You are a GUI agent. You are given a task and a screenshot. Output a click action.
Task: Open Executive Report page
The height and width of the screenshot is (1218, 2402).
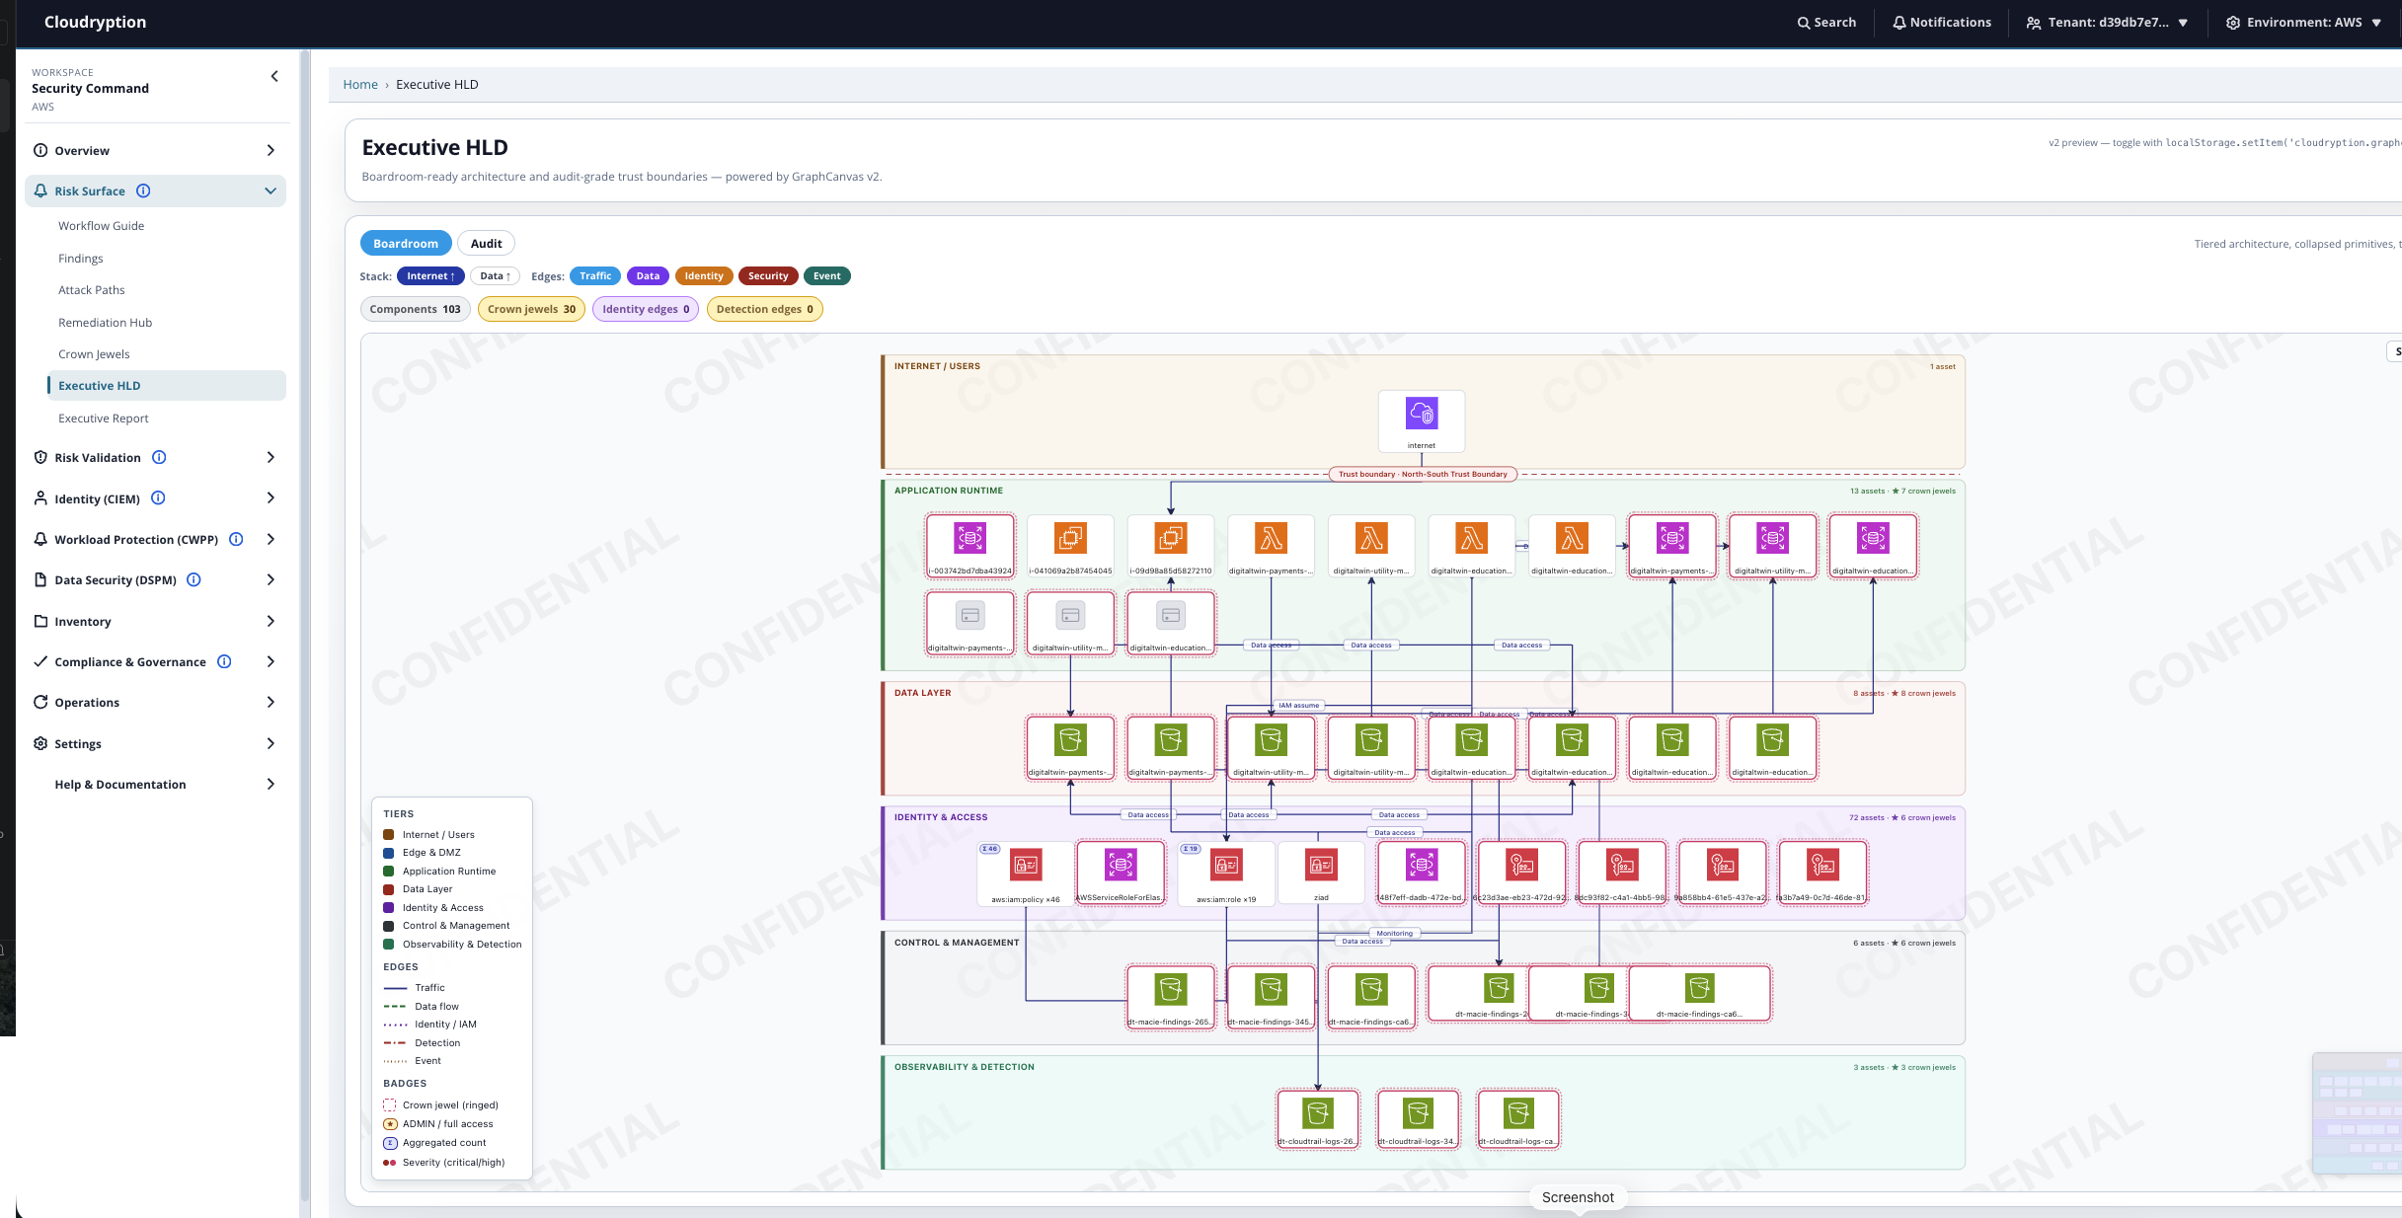pyautogui.click(x=104, y=419)
